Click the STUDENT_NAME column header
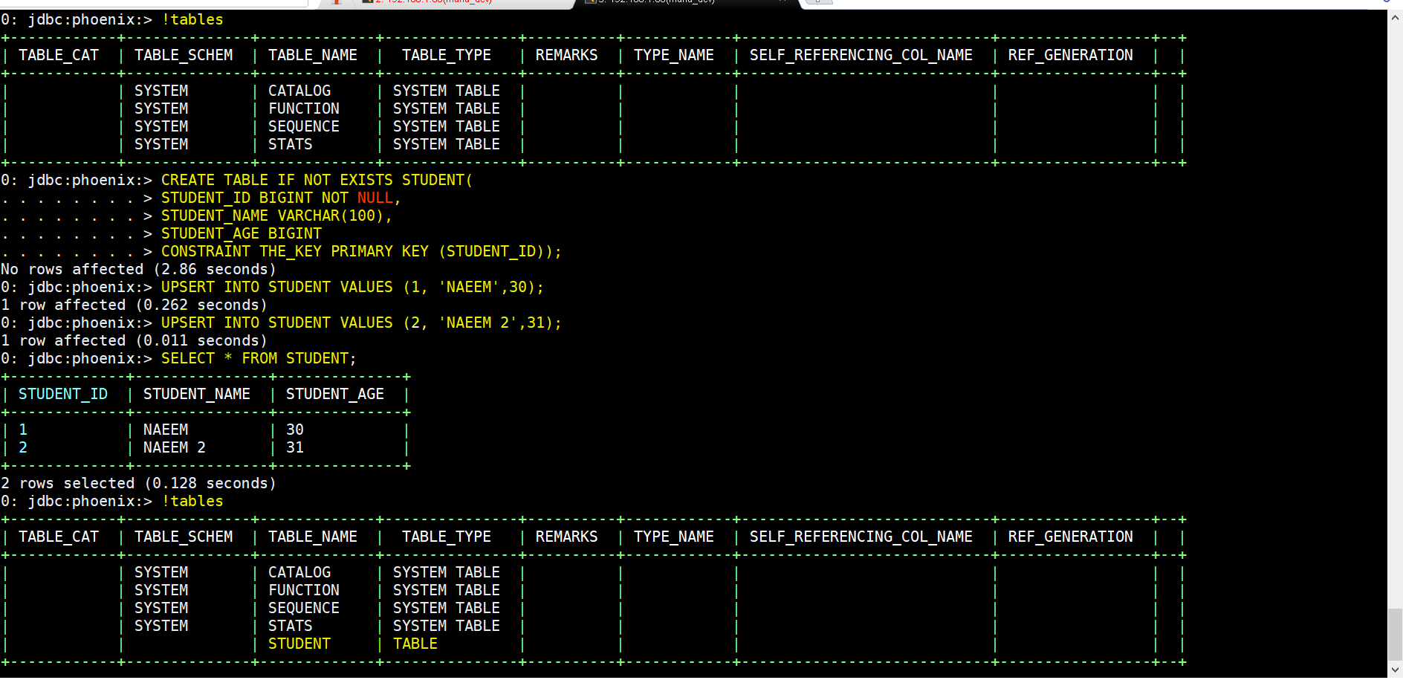The image size is (1403, 680). 197,394
